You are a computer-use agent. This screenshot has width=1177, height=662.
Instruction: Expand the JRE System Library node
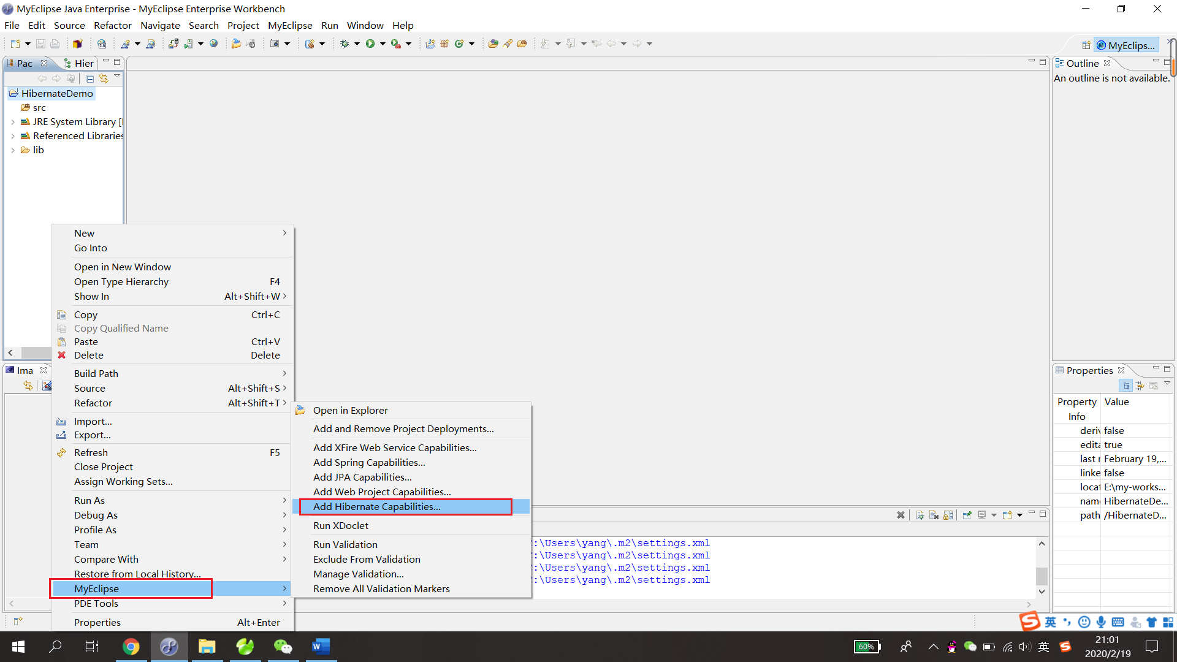[x=13, y=122]
